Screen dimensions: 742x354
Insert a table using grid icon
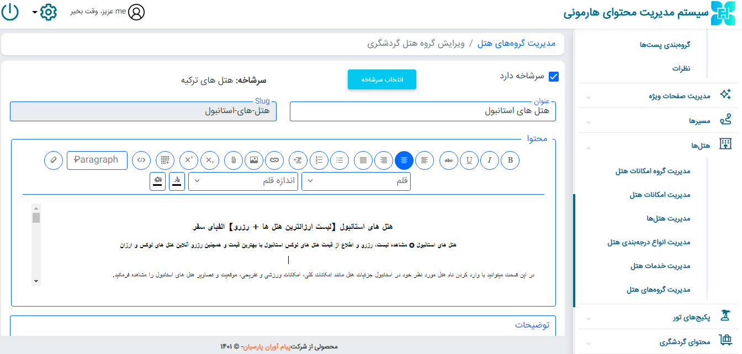click(165, 160)
